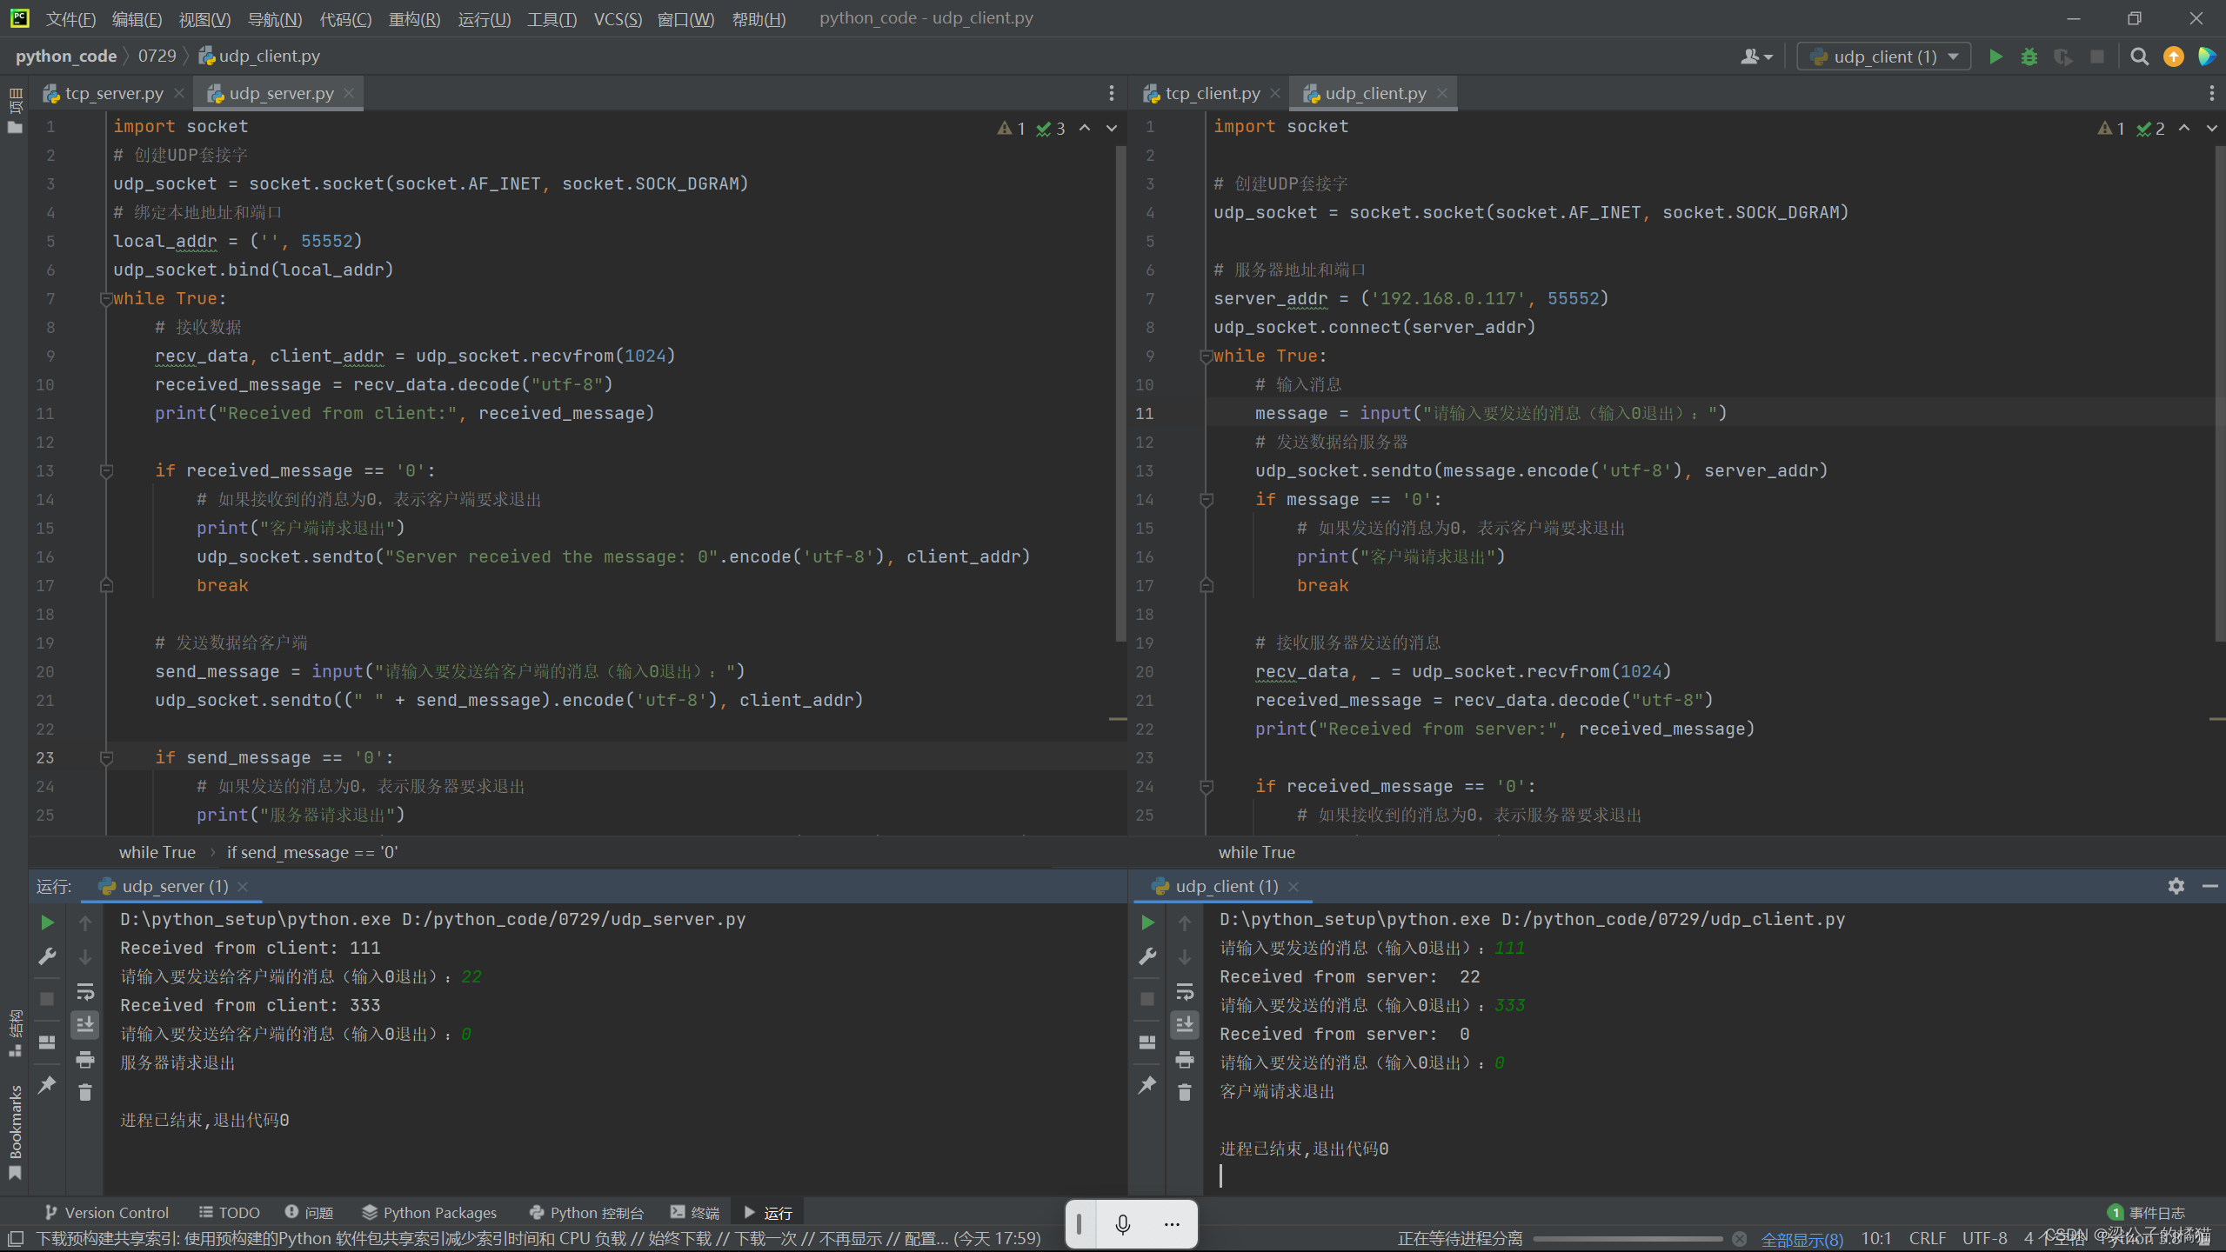This screenshot has height=1252, width=2226.
Task: Open left editor tab options menu
Action: 1111,93
